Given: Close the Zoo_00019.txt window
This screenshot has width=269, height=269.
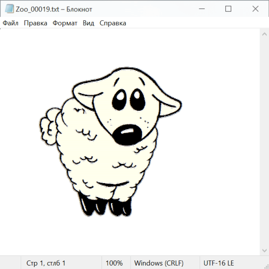Looking at the screenshot, I should [255, 9].
